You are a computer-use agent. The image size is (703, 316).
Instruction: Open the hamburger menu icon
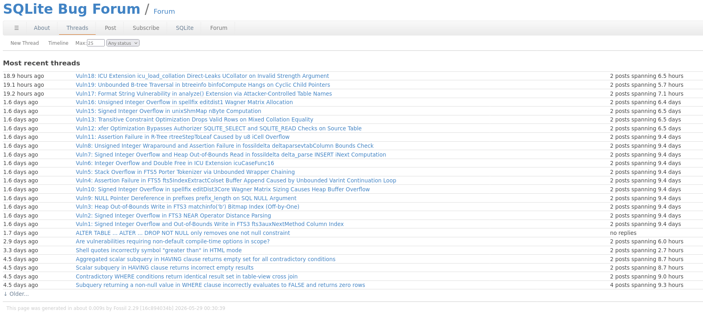tap(17, 28)
